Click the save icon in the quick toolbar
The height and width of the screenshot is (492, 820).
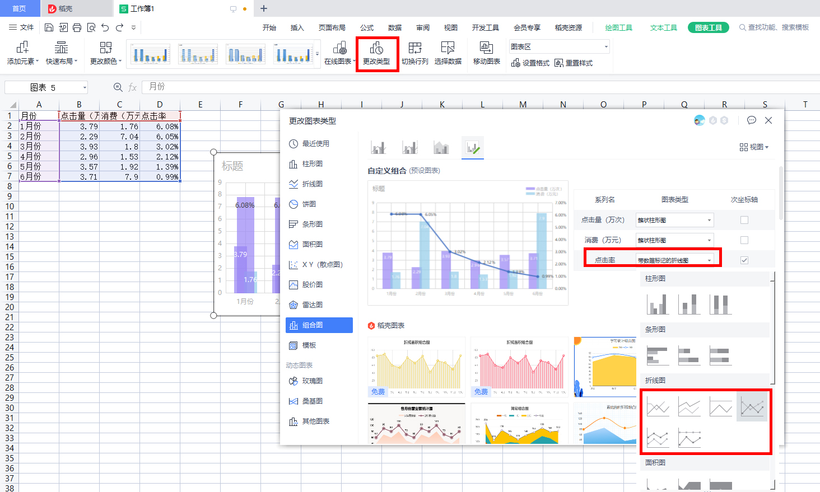[49, 27]
